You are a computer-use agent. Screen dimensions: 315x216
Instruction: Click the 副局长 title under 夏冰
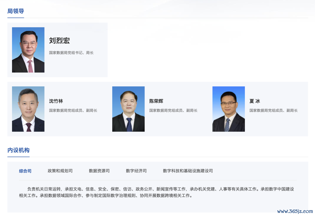(x=273, y=110)
